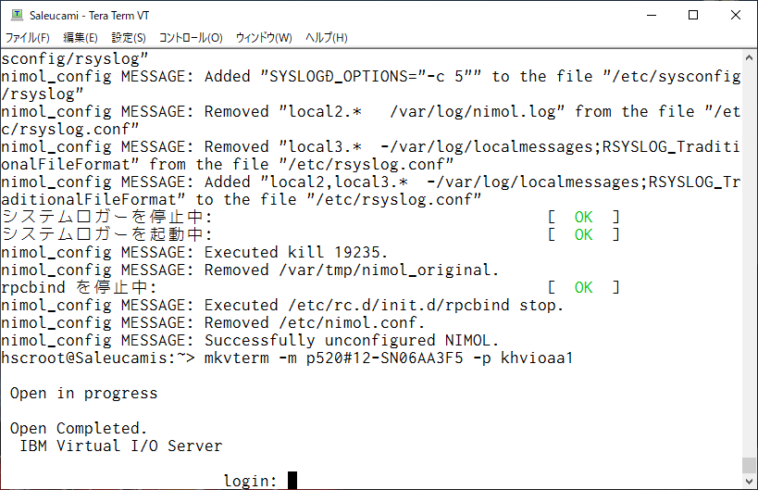
Task: Click the Tera Term icon in title bar
Action: [x=17, y=15]
